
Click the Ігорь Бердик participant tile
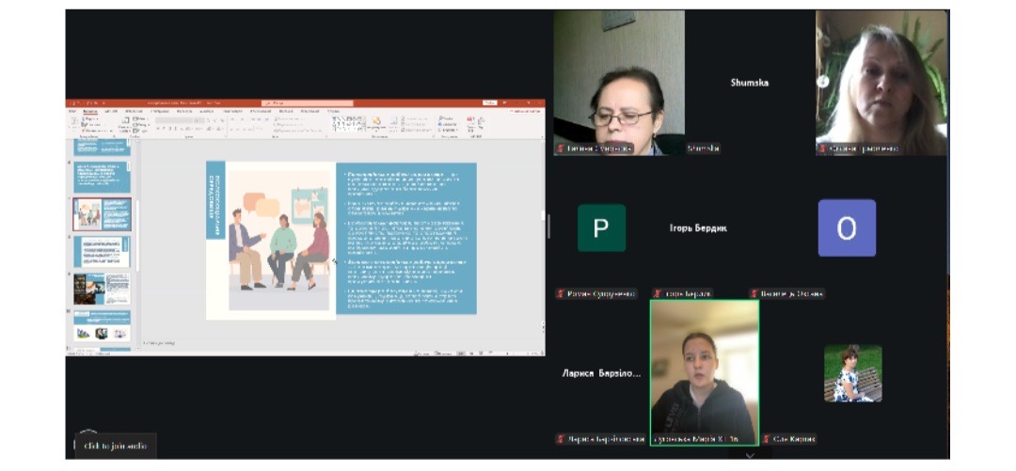coord(697,228)
